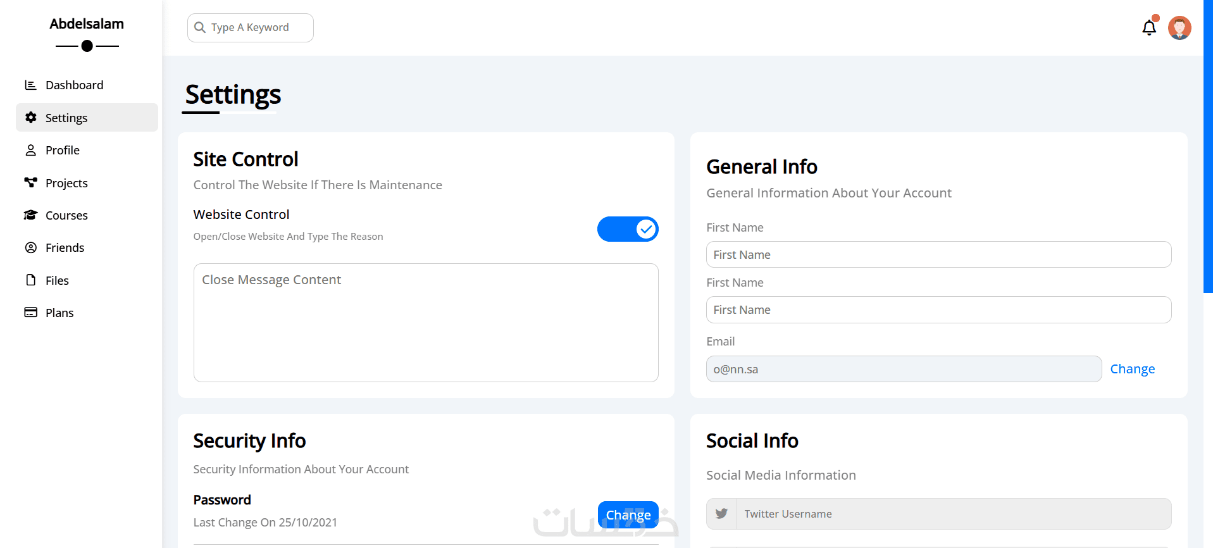Image resolution: width=1213 pixels, height=548 pixels.
Task: Click the Twitter bird icon
Action: point(721,514)
